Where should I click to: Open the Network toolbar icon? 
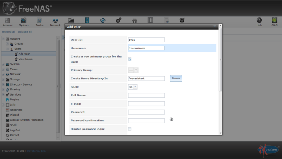(55, 22)
